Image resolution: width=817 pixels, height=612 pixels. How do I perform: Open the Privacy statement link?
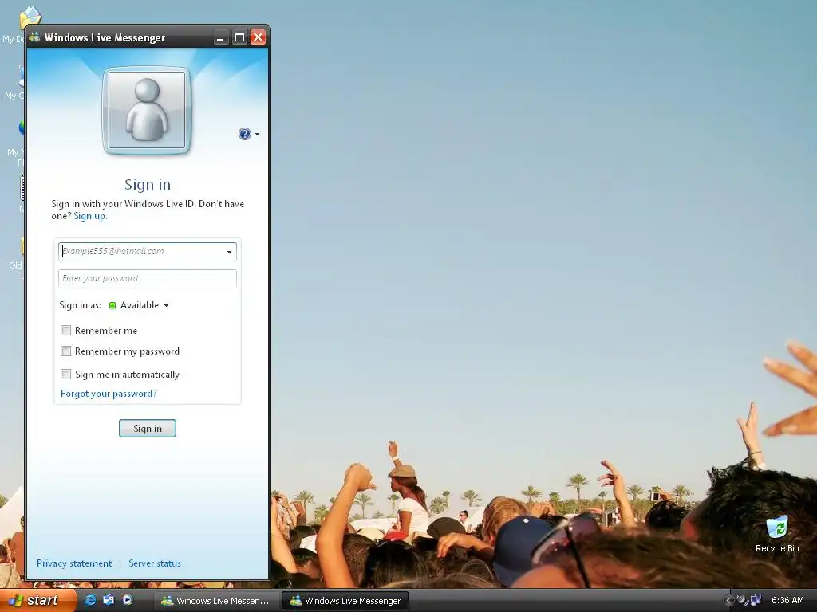tap(74, 563)
